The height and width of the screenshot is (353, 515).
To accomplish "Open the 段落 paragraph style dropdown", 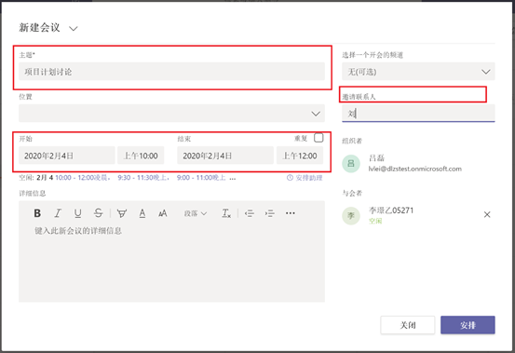I will tap(196, 213).
